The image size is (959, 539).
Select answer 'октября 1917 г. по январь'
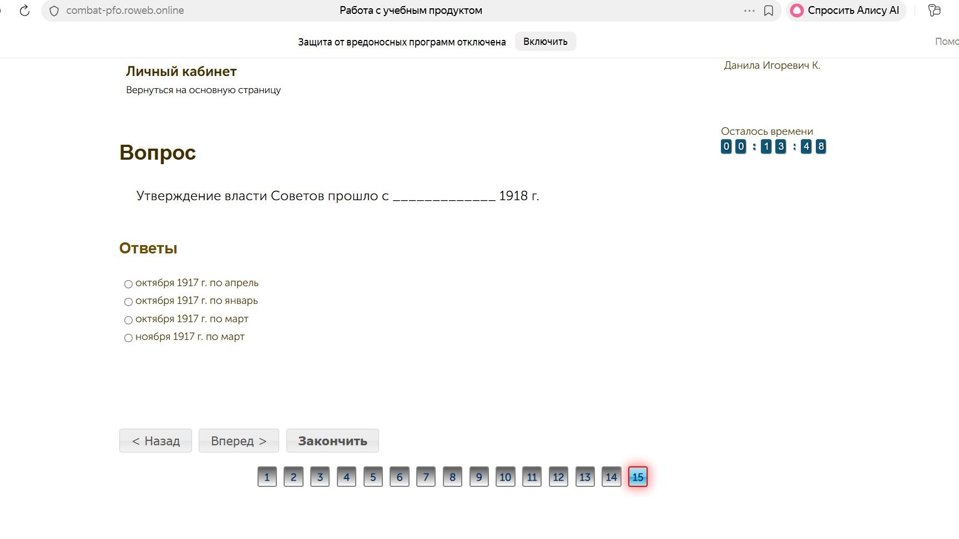pos(128,302)
